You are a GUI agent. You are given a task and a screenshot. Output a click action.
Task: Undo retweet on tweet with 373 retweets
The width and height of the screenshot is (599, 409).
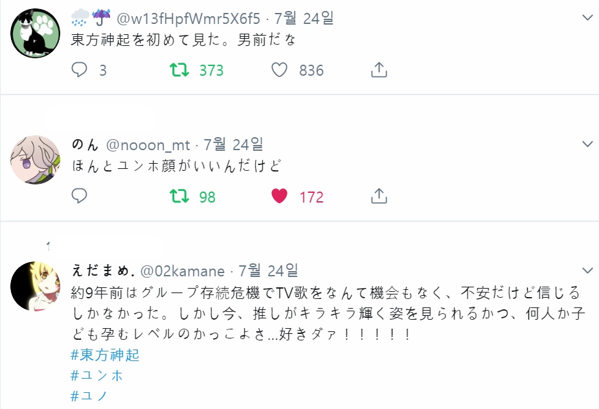coord(179,70)
